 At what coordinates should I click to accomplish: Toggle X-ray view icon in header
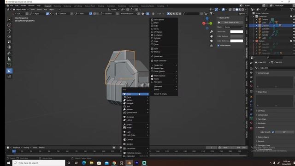tap(230, 9)
